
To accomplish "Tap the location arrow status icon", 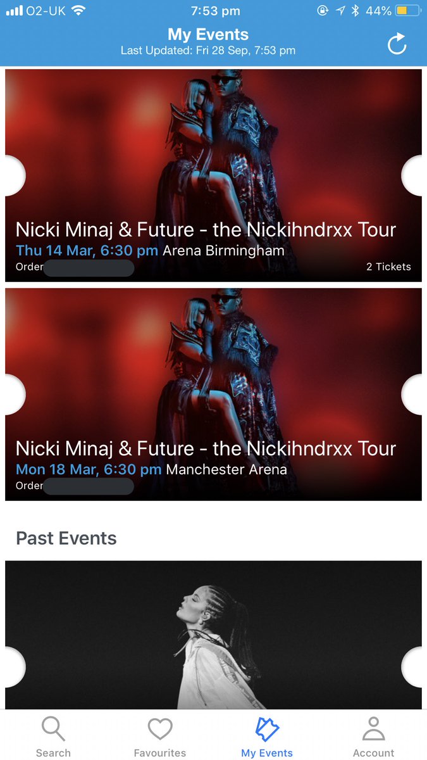I will (x=342, y=11).
